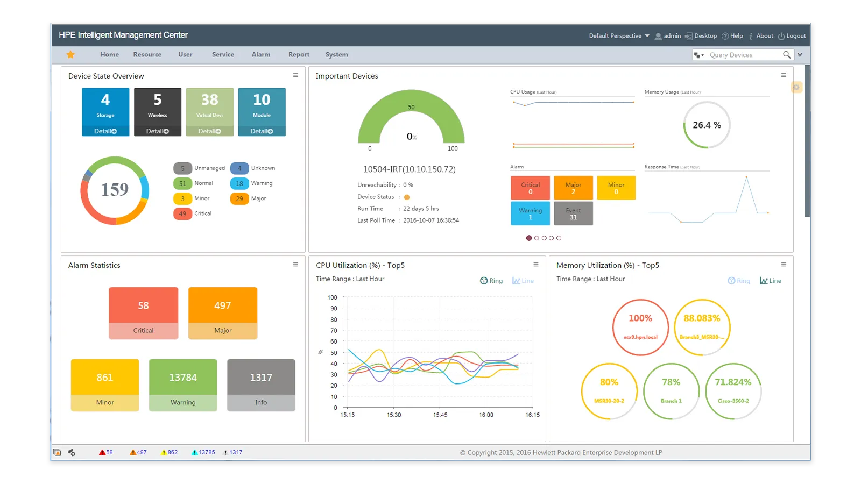Image resolution: width=861 pixels, height=484 pixels.
Task: Open the Service menu
Action: click(223, 54)
